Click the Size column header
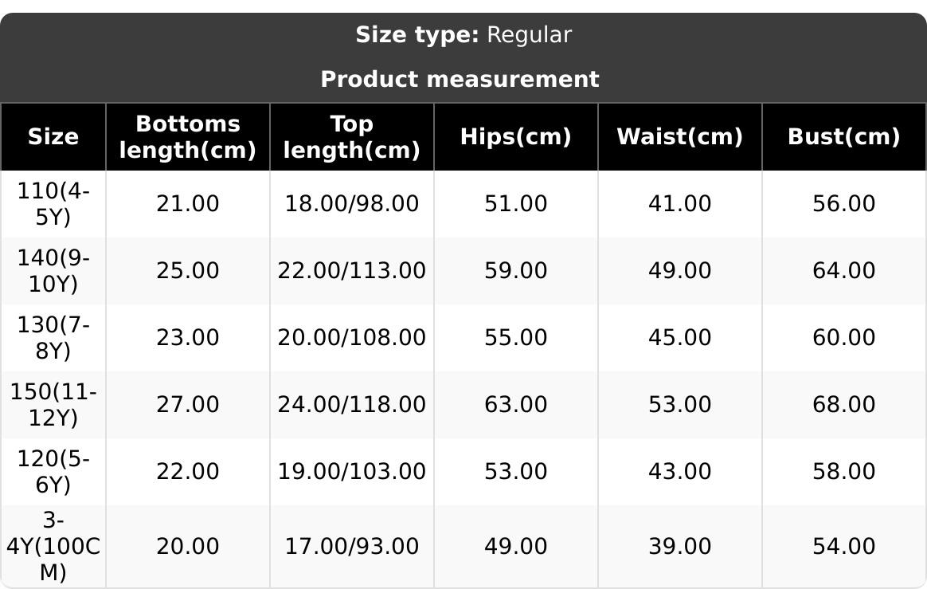Screen dimensions: 927x589 pyautogui.click(x=53, y=136)
